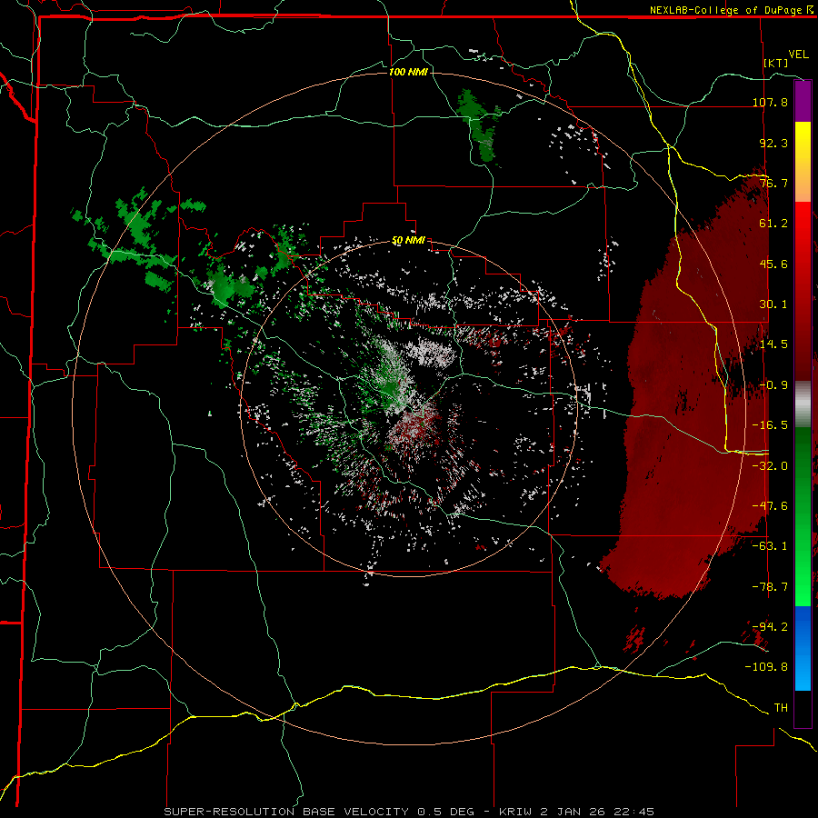Viewport: 818px width, 818px height.
Task: Select the -47.6 legend value
Action: pyautogui.click(x=770, y=506)
